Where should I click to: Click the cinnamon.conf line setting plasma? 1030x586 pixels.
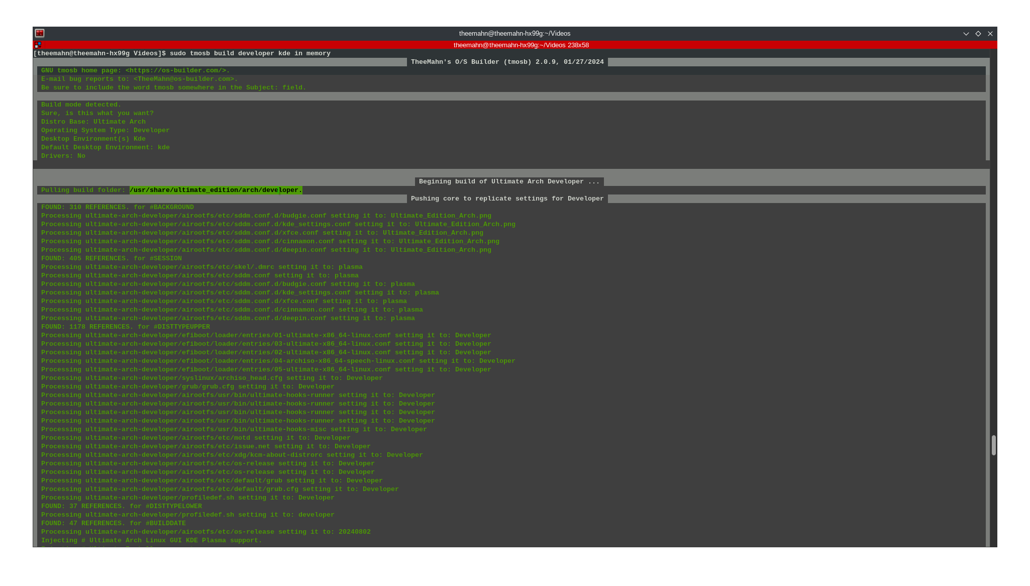coord(232,310)
